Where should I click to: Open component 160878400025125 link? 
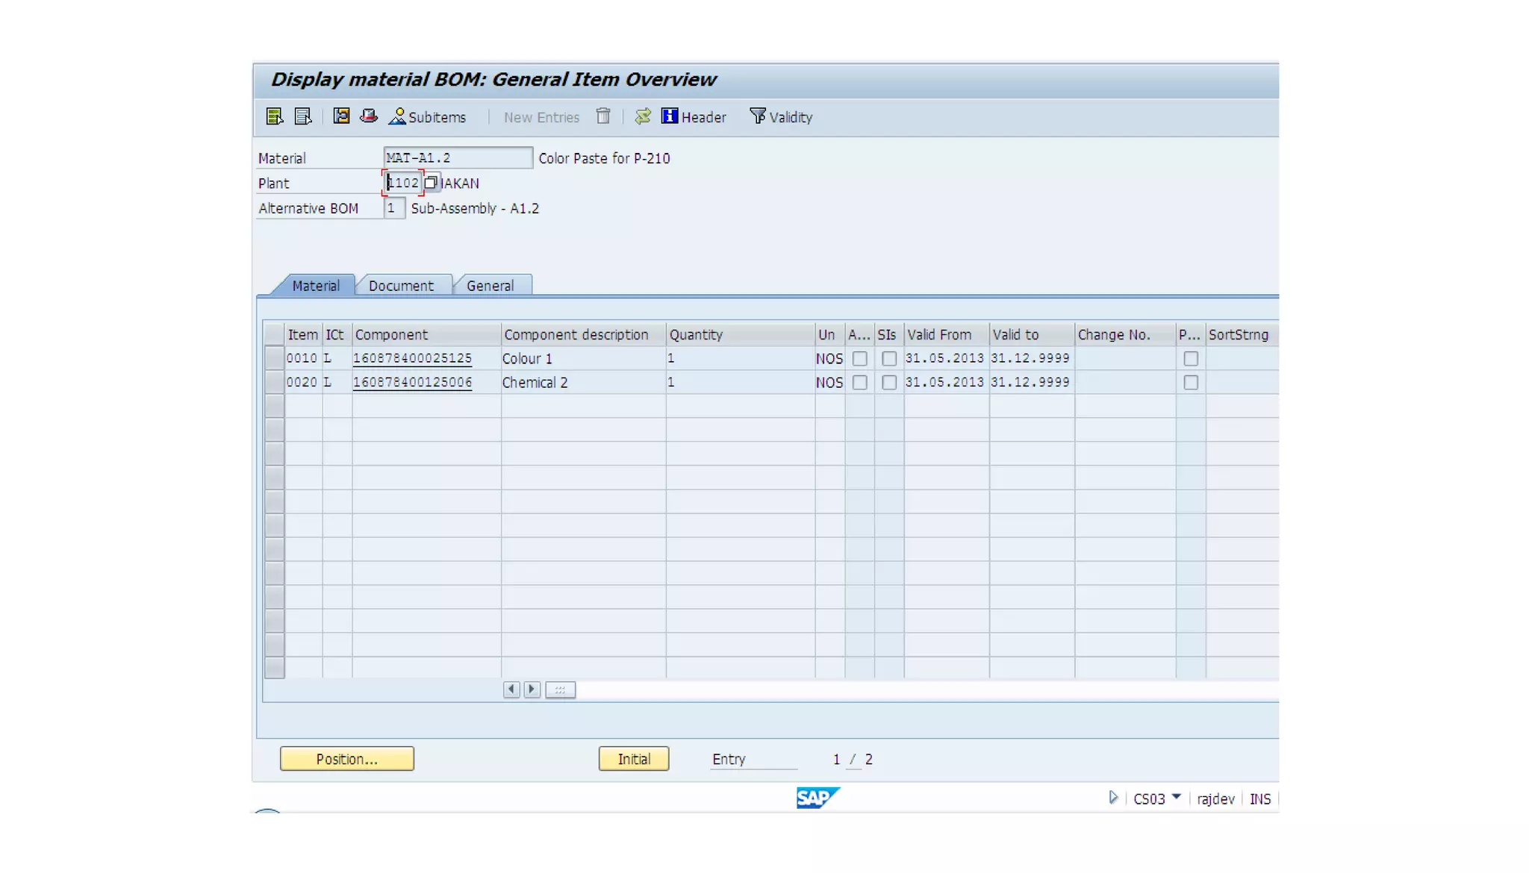tap(412, 358)
